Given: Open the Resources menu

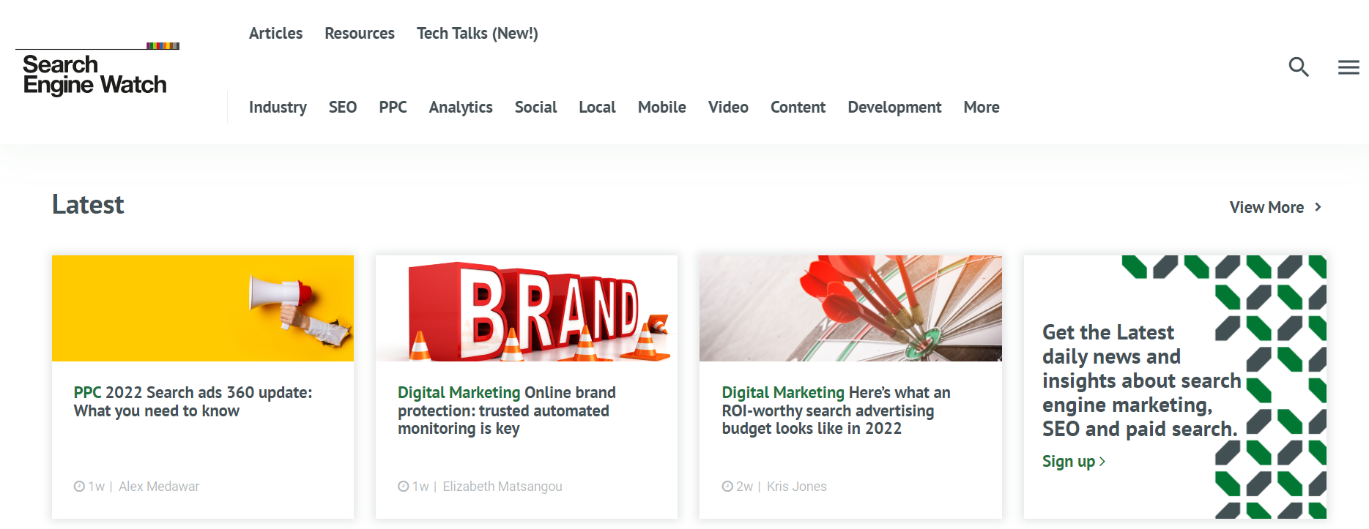Looking at the screenshot, I should [359, 34].
